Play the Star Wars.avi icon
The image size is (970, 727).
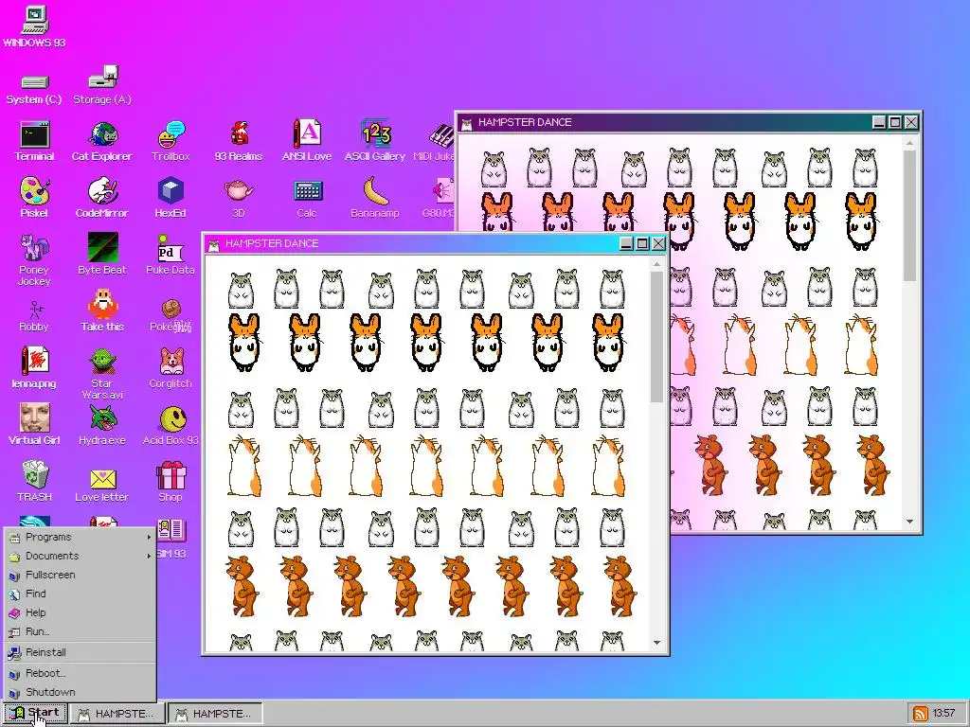102,373
